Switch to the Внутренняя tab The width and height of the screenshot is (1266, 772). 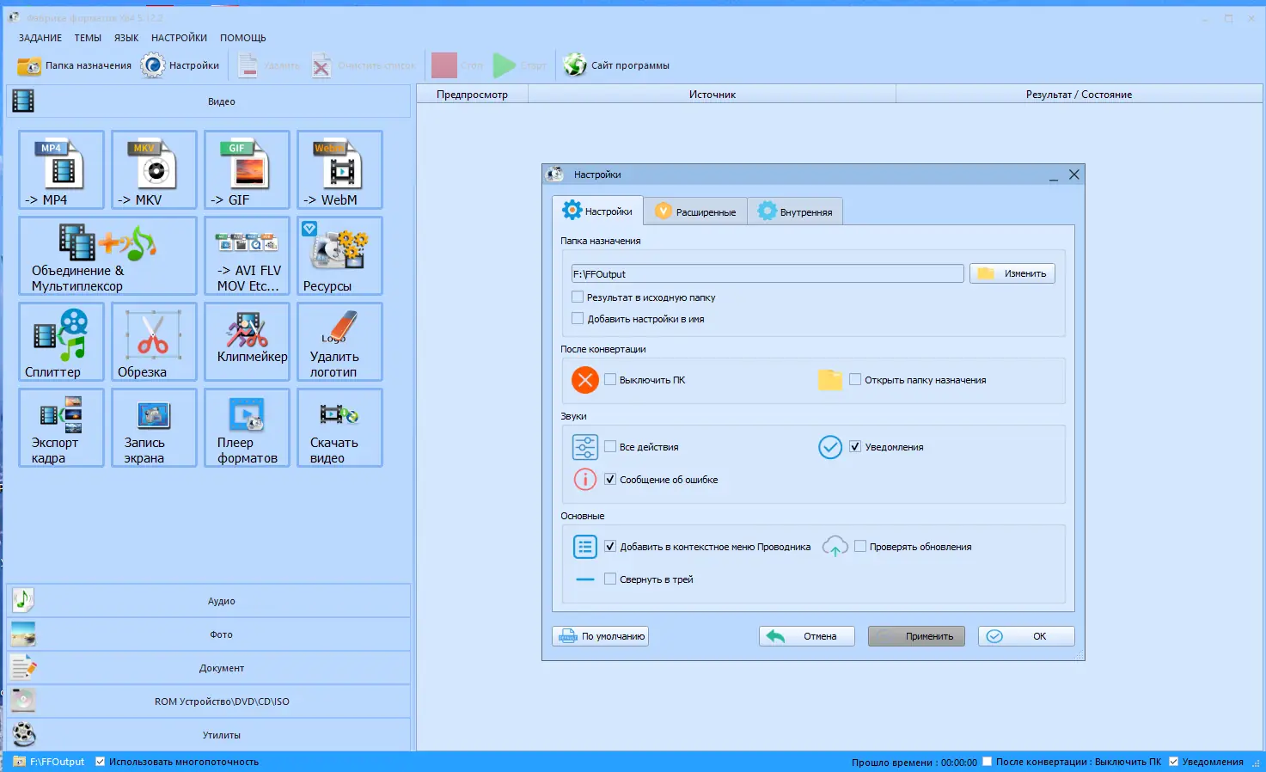coord(795,212)
